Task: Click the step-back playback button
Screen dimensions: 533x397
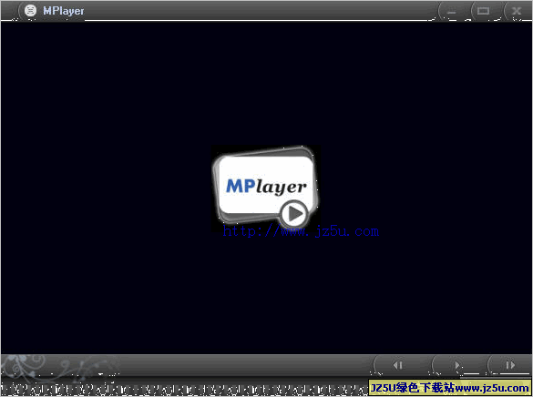Action: pyautogui.click(x=398, y=365)
